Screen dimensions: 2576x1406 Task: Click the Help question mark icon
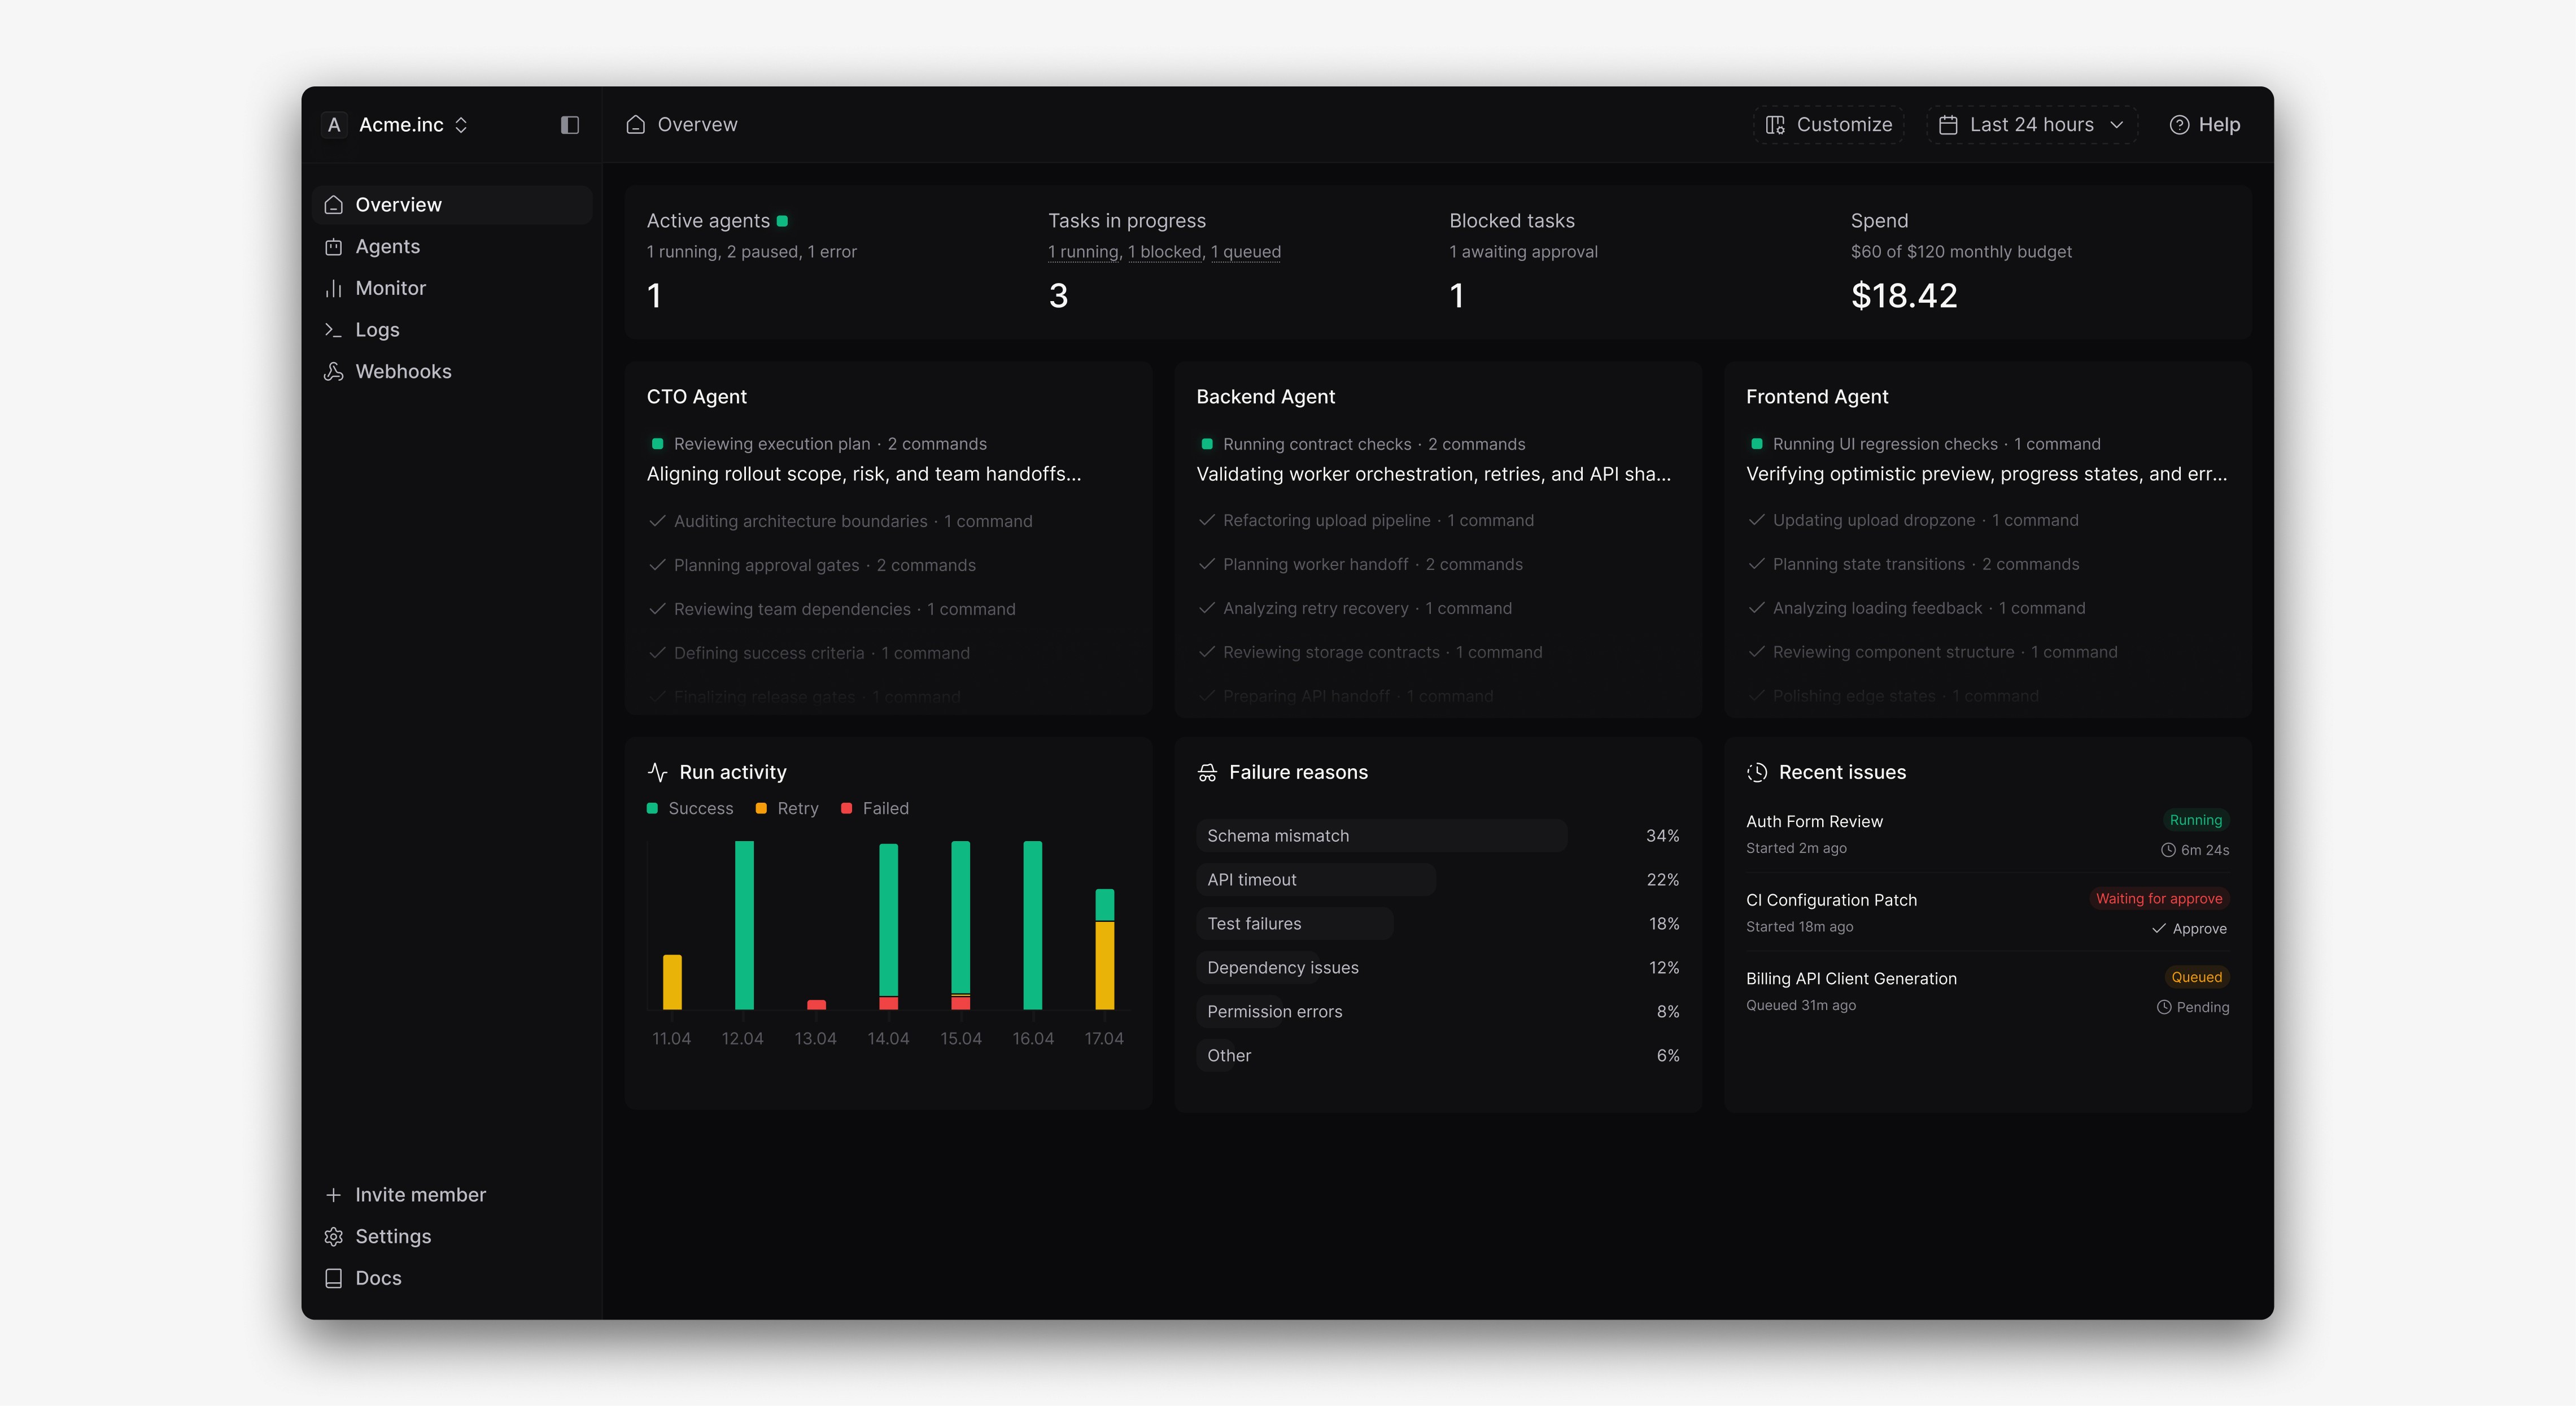[2179, 125]
